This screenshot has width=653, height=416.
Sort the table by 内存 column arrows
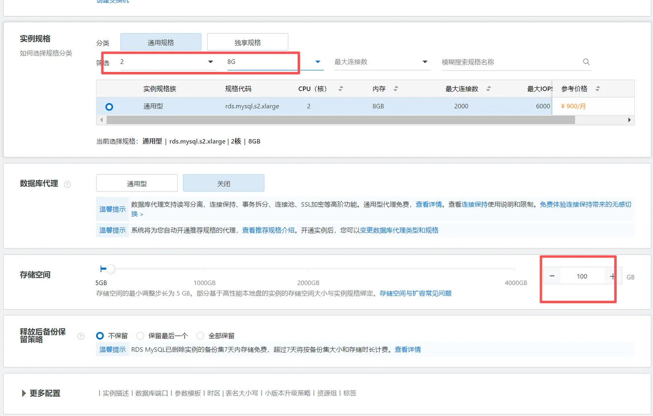[396, 89]
